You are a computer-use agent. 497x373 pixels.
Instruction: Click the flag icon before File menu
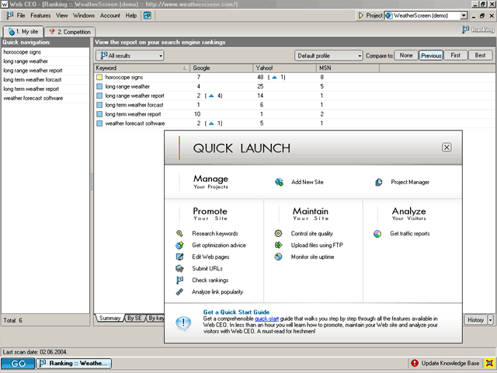tap(10, 16)
